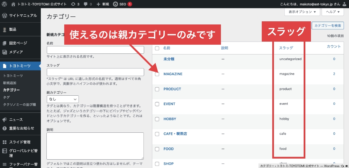This screenshot has height=168, width=349.
Task: Expand the ヘルプ panel
Action: pyautogui.click(x=333, y=12)
